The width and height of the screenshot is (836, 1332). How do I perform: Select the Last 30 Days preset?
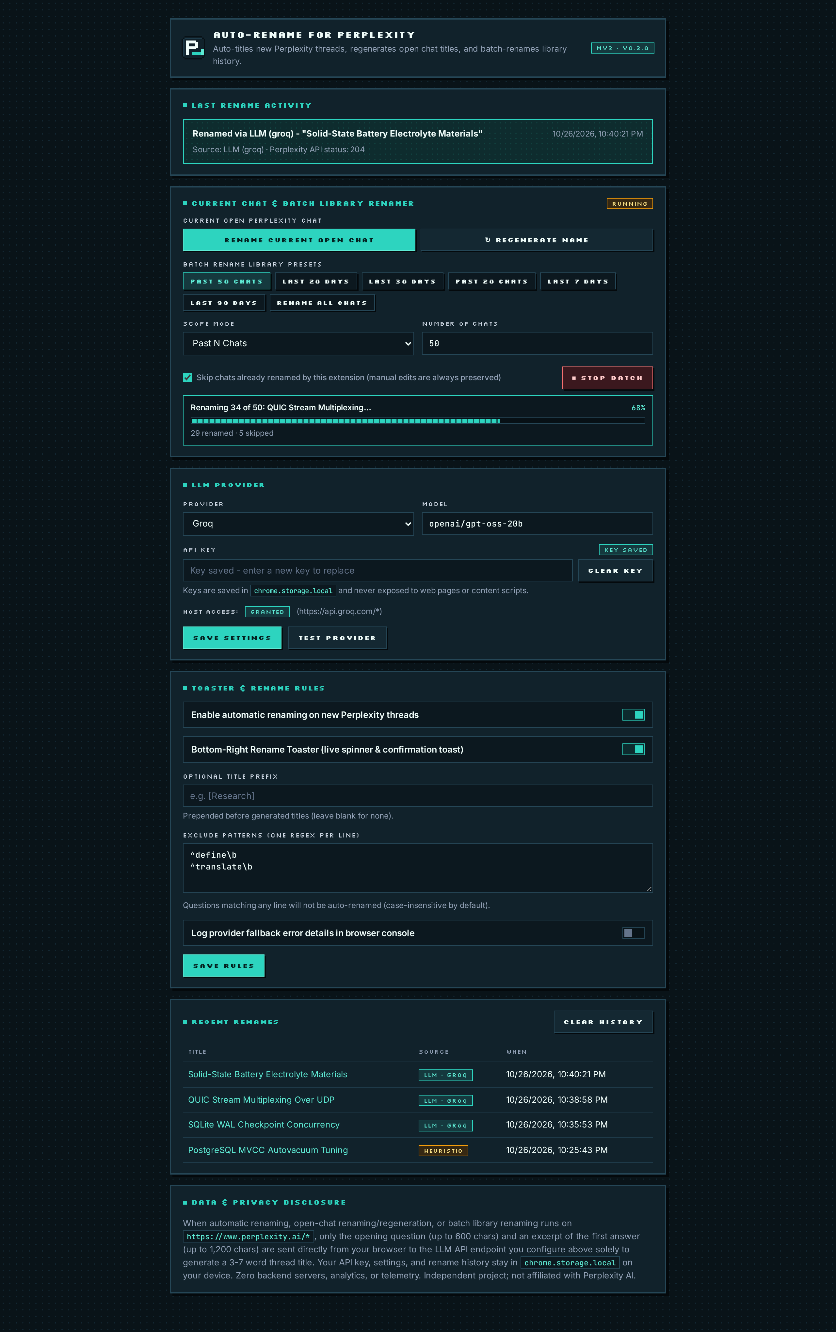tap(402, 281)
